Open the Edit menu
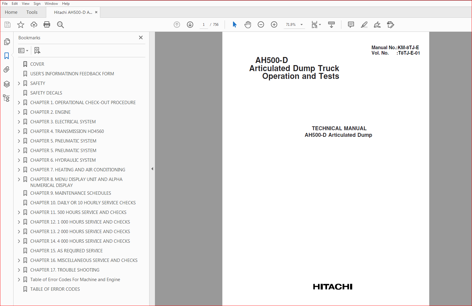This screenshot has height=306, width=472. 15,4
